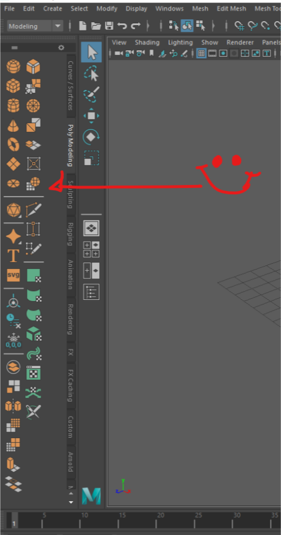Activate the Select tool arrow
This screenshot has width=281, height=535.
click(91, 52)
